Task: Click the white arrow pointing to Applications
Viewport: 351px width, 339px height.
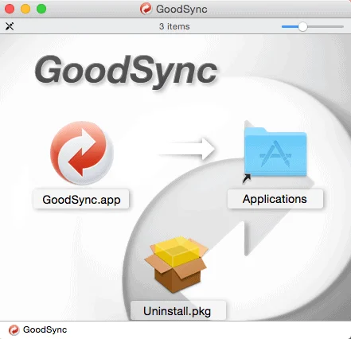Action: point(186,149)
